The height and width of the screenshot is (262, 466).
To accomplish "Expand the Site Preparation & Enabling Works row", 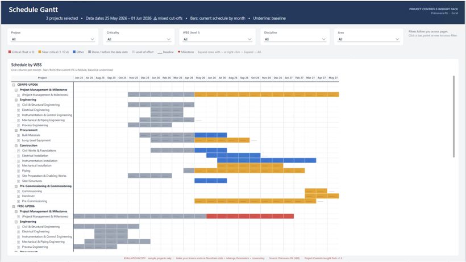I will point(18,176).
